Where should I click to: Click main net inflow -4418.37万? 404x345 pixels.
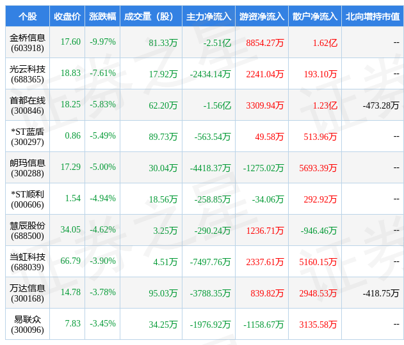coord(210,168)
